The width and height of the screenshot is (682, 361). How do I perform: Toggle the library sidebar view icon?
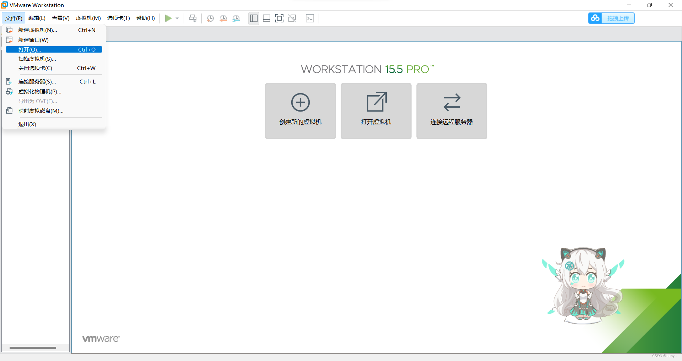pos(254,18)
